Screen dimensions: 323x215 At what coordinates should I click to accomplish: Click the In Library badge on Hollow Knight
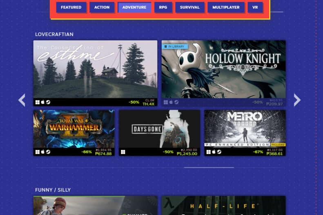(175, 47)
